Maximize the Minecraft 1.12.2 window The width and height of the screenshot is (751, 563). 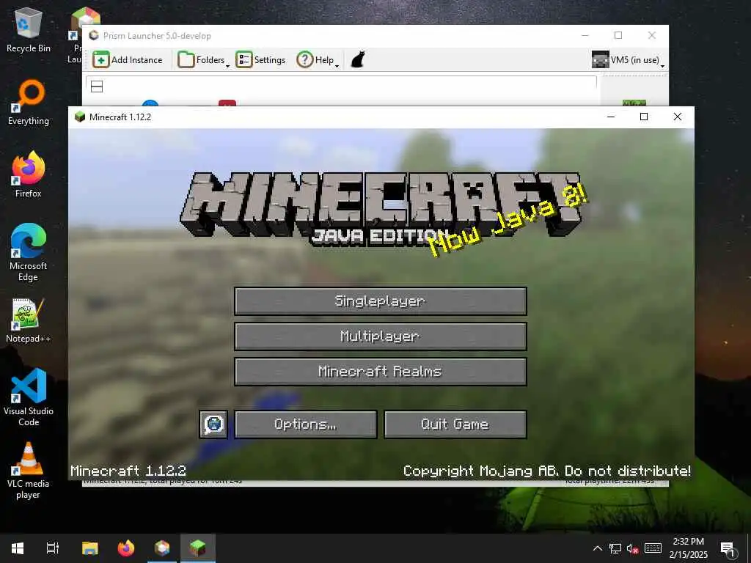pos(644,117)
